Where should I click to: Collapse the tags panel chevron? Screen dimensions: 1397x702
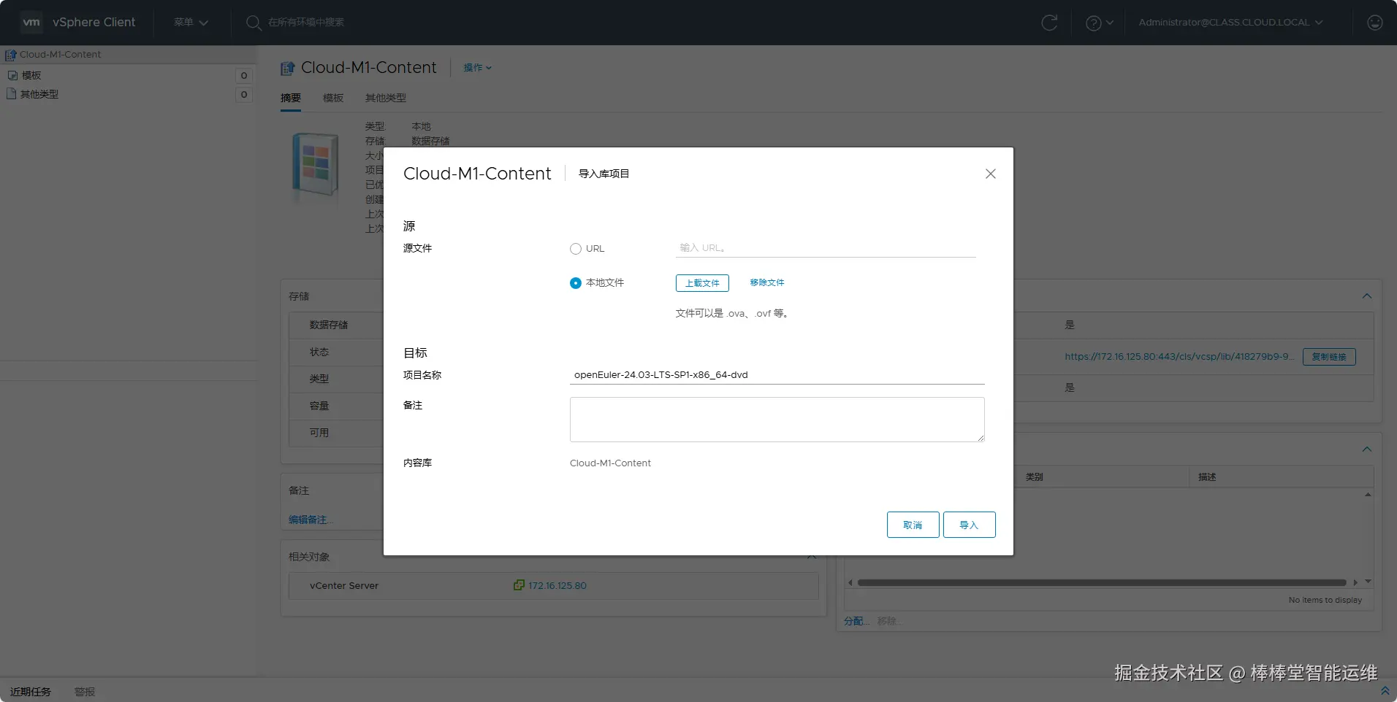click(1367, 450)
